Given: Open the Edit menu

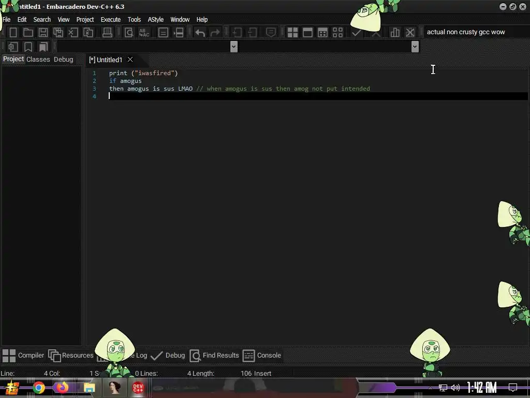Looking at the screenshot, I should pyautogui.click(x=22, y=20).
